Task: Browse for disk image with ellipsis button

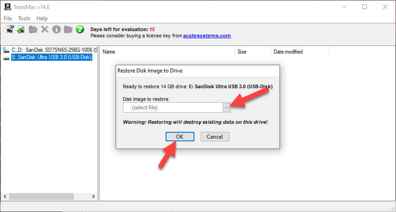Action: (226, 107)
